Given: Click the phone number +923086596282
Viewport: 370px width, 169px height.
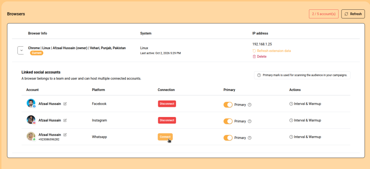Looking at the screenshot, I should point(49,139).
